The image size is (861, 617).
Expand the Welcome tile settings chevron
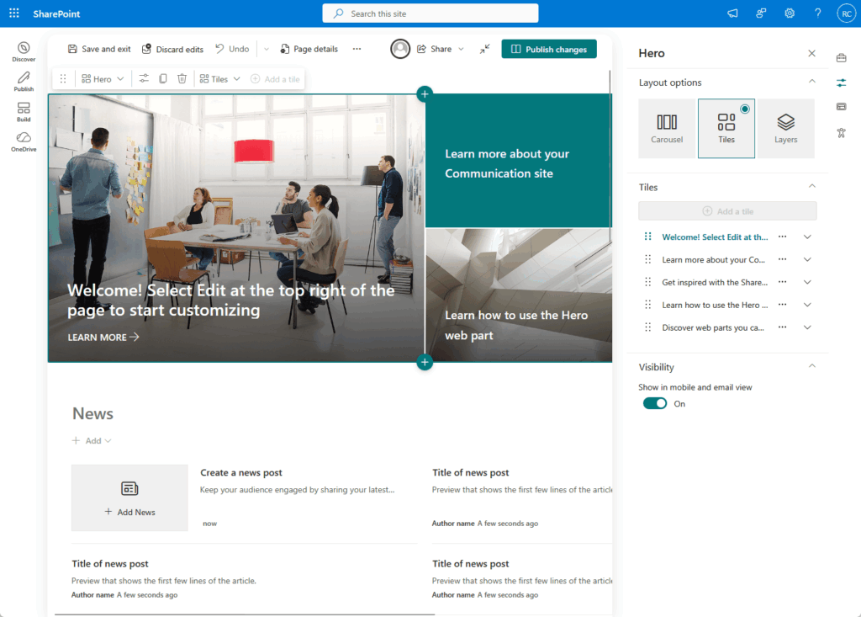pyautogui.click(x=807, y=237)
